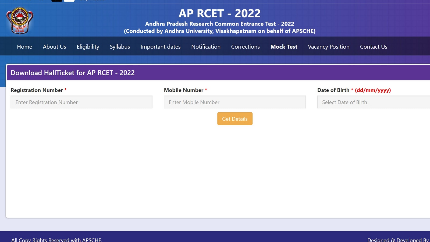The image size is (430, 242).
Task: Click 'All Copy Rights Reserved with APSCHE' footer text
Action: (x=57, y=240)
